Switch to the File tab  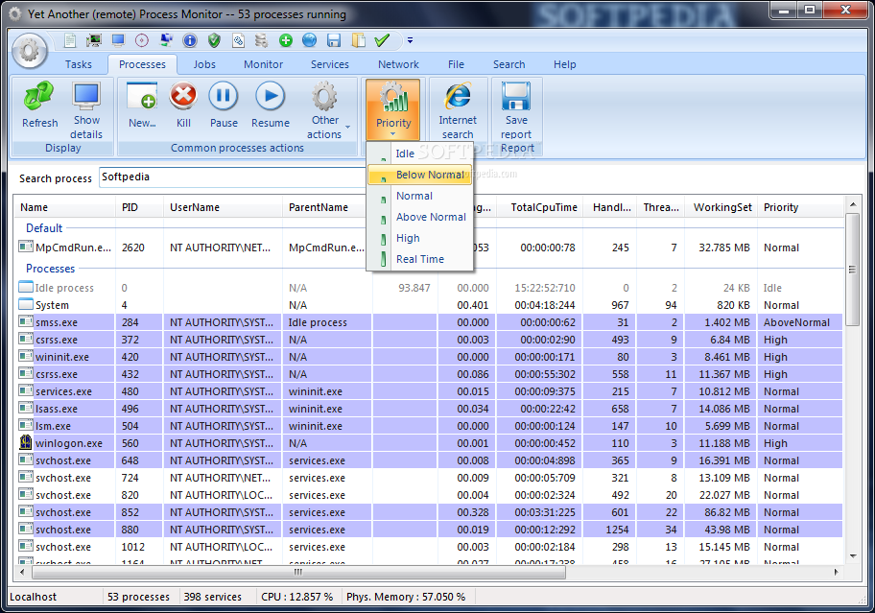[456, 64]
